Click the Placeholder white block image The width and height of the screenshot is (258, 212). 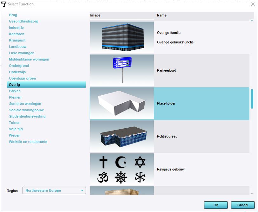point(122,103)
